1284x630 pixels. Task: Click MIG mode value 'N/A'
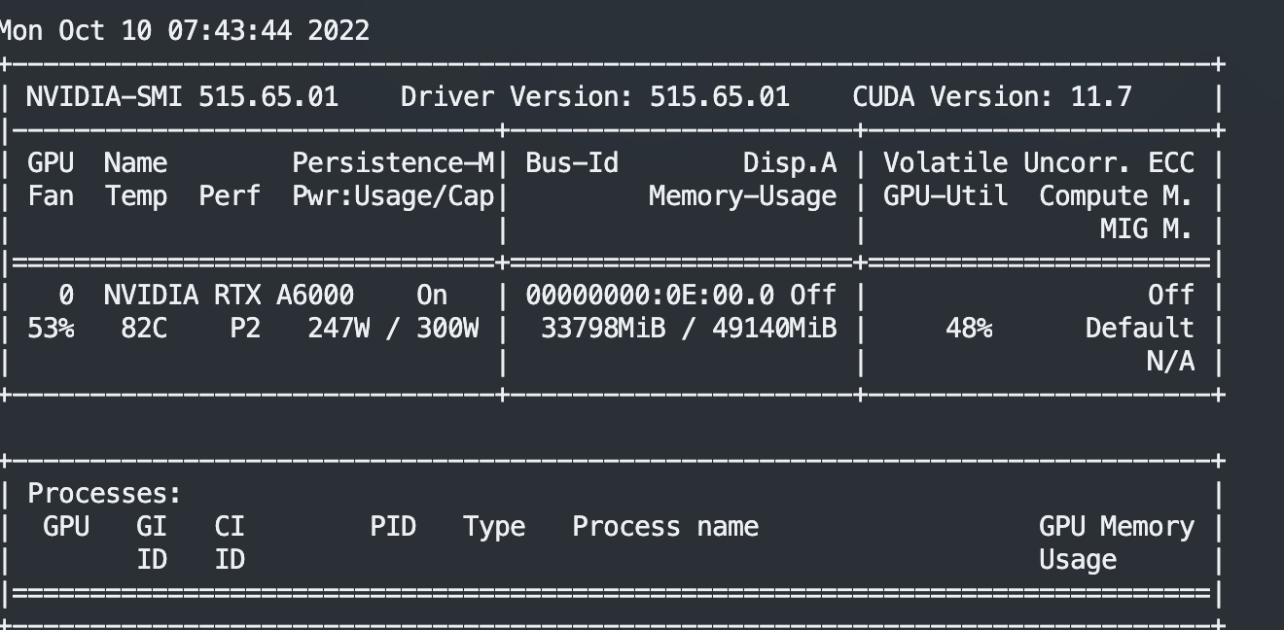[1171, 362]
